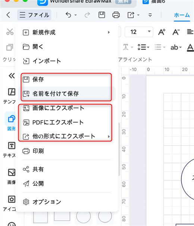This screenshot has width=194, height=226.
Task: Select 他の形式にエクスポート menu entry
Action: point(66,136)
